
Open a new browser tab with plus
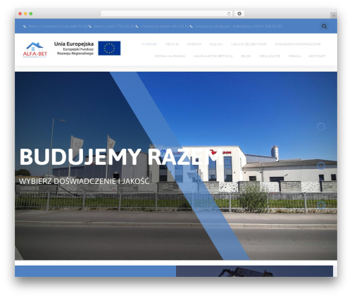(x=334, y=15)
